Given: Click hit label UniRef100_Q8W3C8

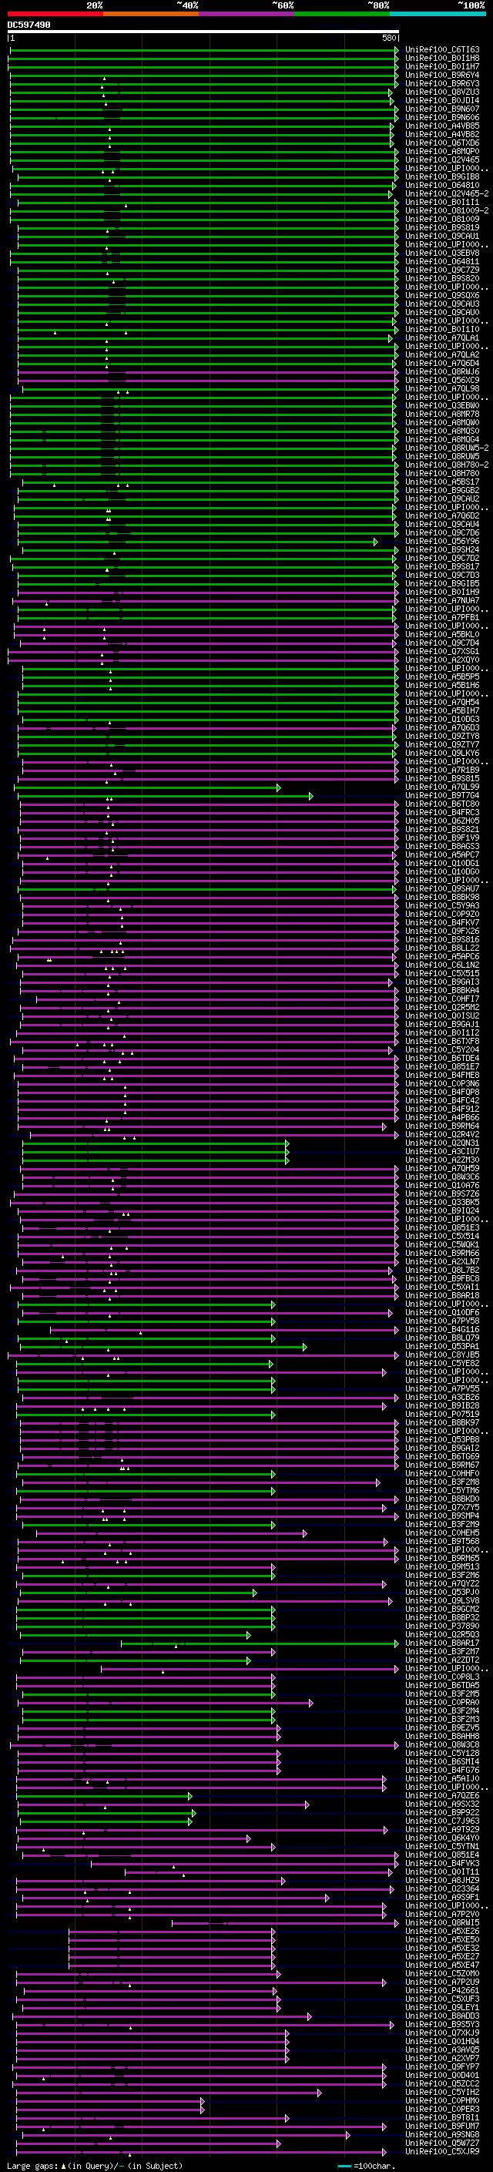Looking at the screenshot, I should coord(442,1744).
